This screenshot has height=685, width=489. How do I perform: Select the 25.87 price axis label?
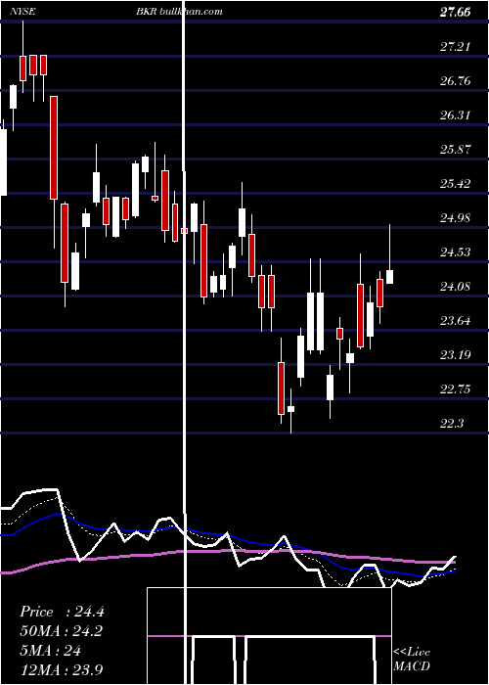click(455, 149)
